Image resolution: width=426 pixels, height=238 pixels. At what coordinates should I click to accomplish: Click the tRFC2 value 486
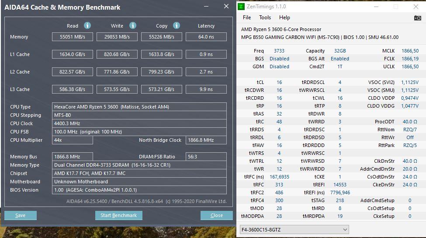[279, 193]
